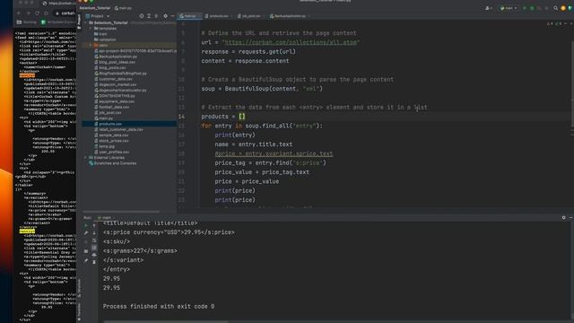Open Project panel gear options
Screen dimensions: 574x323
coord(165,16)
